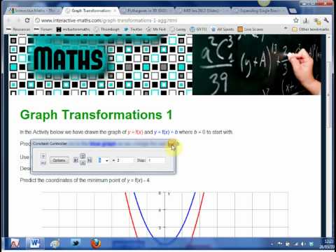Click the constant value input field
Image resolution: width=336 pixels, height=252 pixels.
coord(125,160)
